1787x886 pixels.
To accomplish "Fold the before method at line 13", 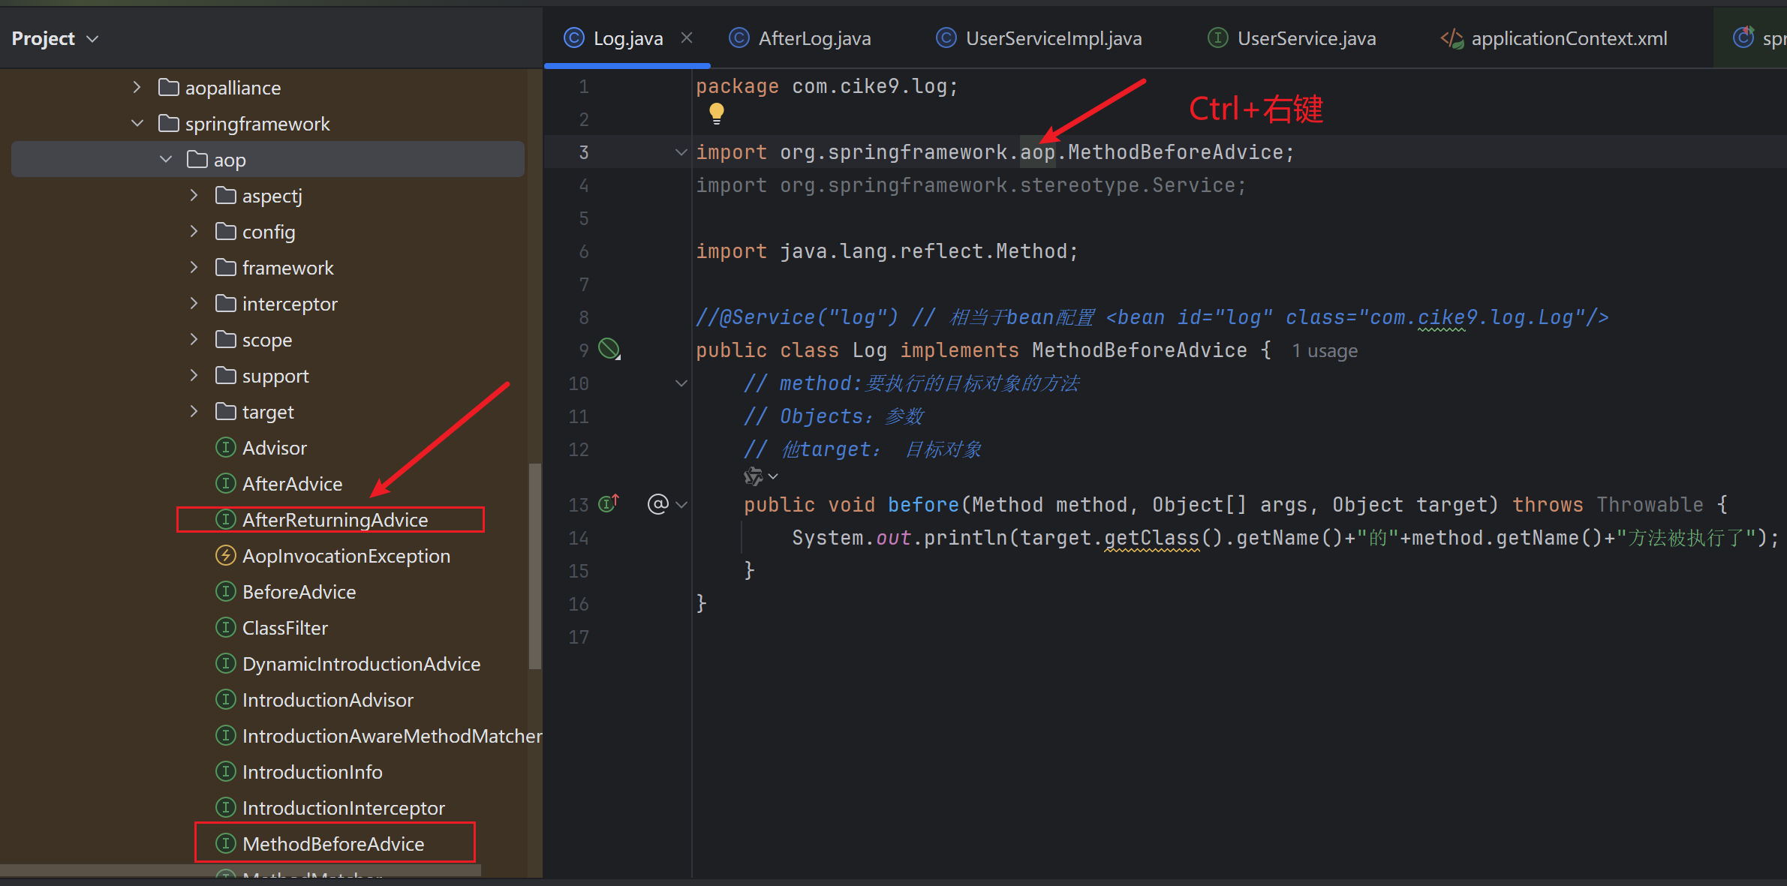I will (681, 505).
